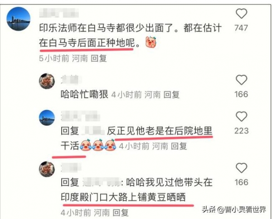The width and height of the screenshot is (272, 219).
Task: Like the reply '哈哈忙嘞狠'
Action: (x=241, y=80)
